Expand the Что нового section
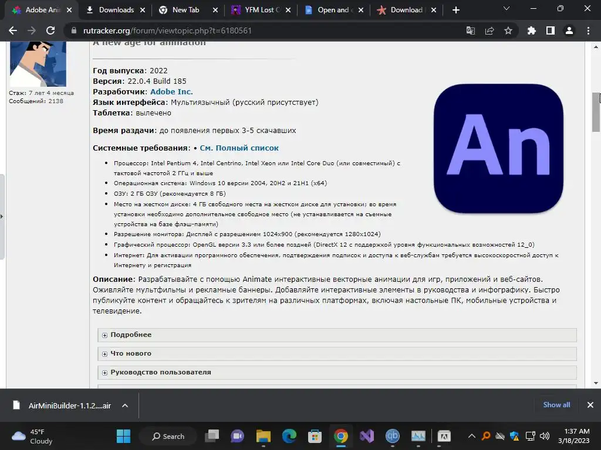Image resolution: width=601 pixels, height=450 pixels. [337, 353]
